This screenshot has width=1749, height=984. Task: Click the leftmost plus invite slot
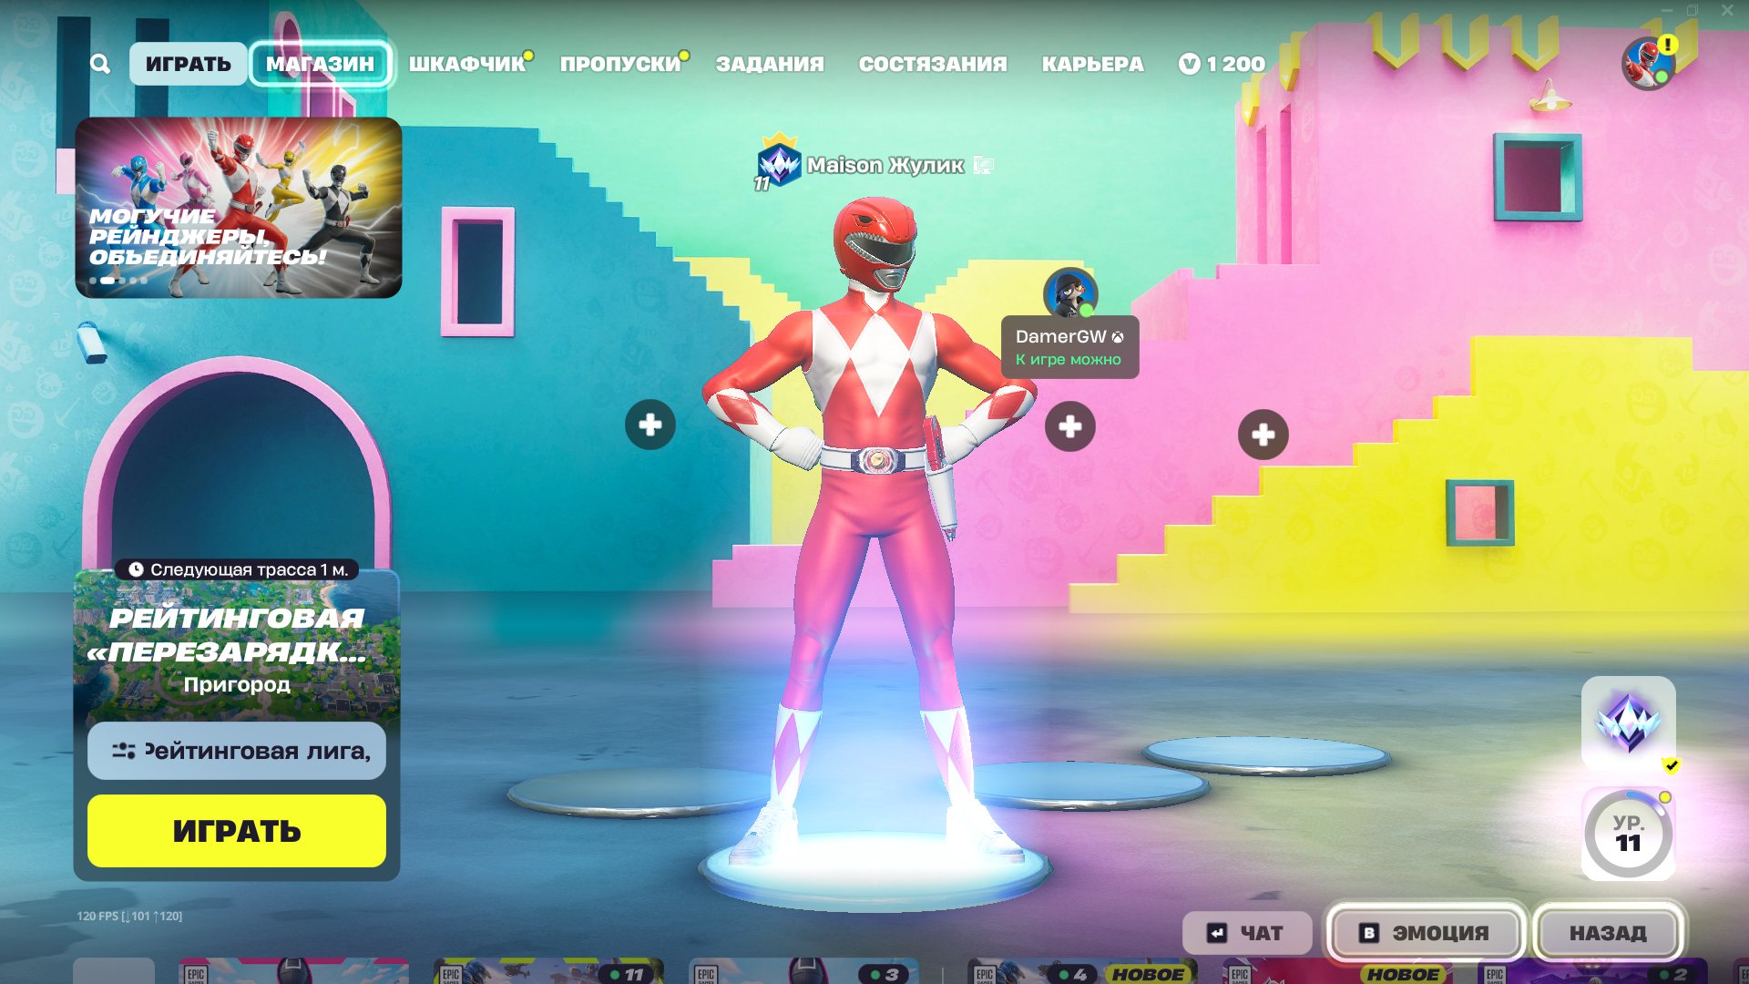649,425
